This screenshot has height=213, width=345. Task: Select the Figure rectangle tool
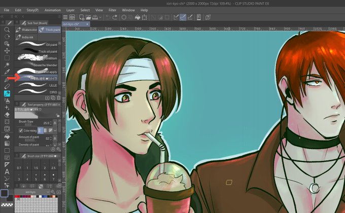coord(7,151)
